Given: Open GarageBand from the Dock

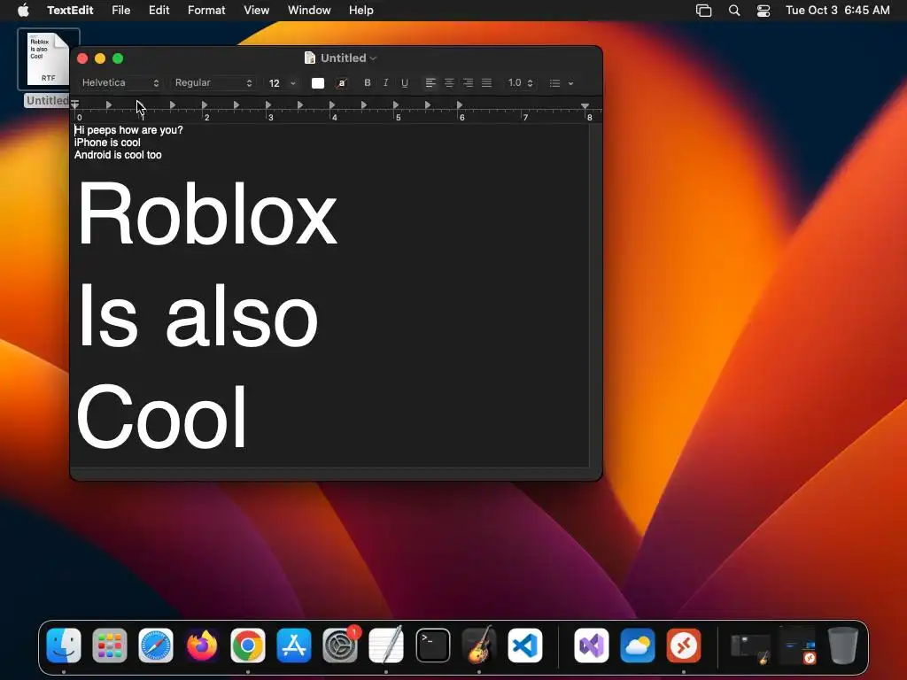Looking at the screenshot, I should coord(479,645).
